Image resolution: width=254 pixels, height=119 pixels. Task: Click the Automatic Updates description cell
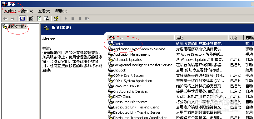(201, 60)
